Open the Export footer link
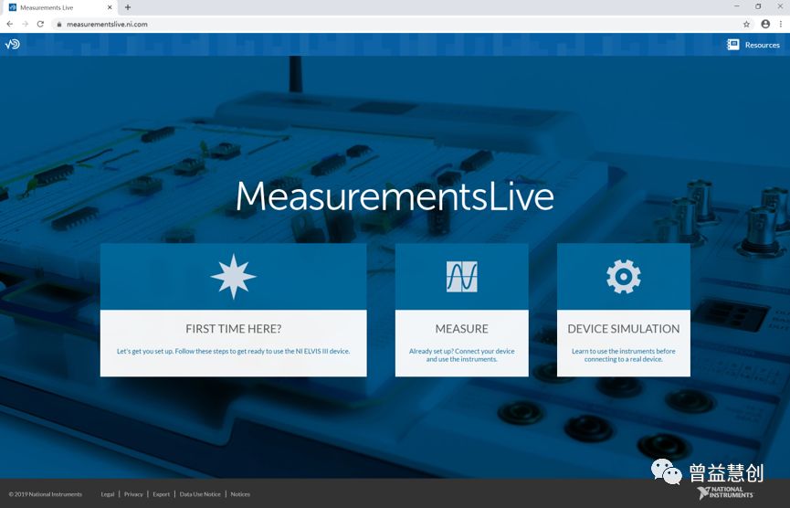790x508 pixels. (x=162, y=494)
